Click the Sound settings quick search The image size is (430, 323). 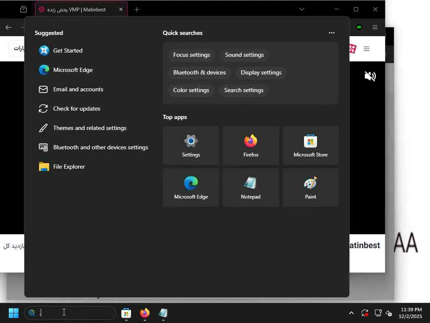pos(244,55)
